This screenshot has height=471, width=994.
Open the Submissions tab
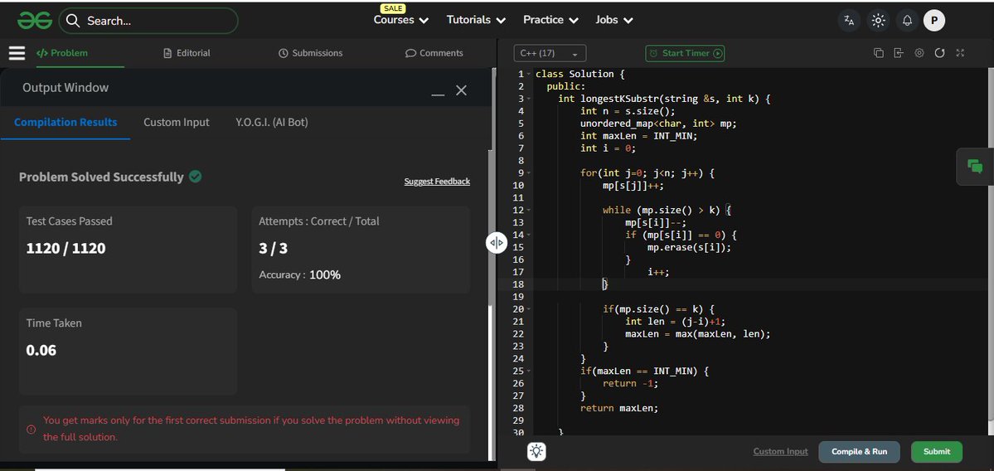tap(311, 53)
